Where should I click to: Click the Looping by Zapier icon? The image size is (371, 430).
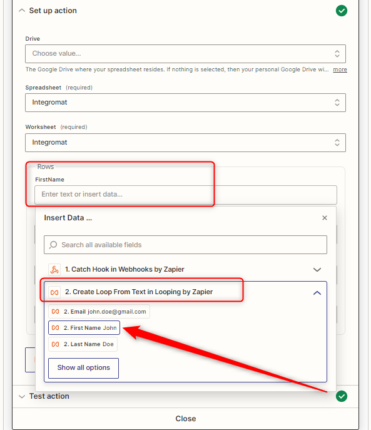[x=54, y=292]
